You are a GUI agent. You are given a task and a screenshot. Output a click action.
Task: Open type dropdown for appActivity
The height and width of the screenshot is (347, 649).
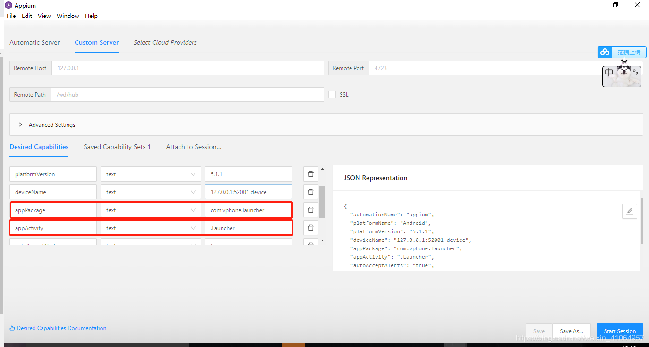(x=151, y=228)
